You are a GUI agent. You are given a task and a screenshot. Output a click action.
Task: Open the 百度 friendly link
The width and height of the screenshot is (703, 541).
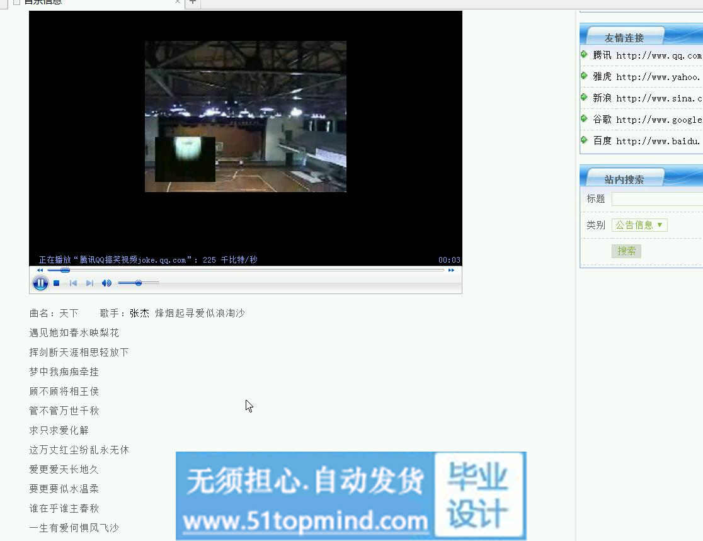click(x=647, y=140)
